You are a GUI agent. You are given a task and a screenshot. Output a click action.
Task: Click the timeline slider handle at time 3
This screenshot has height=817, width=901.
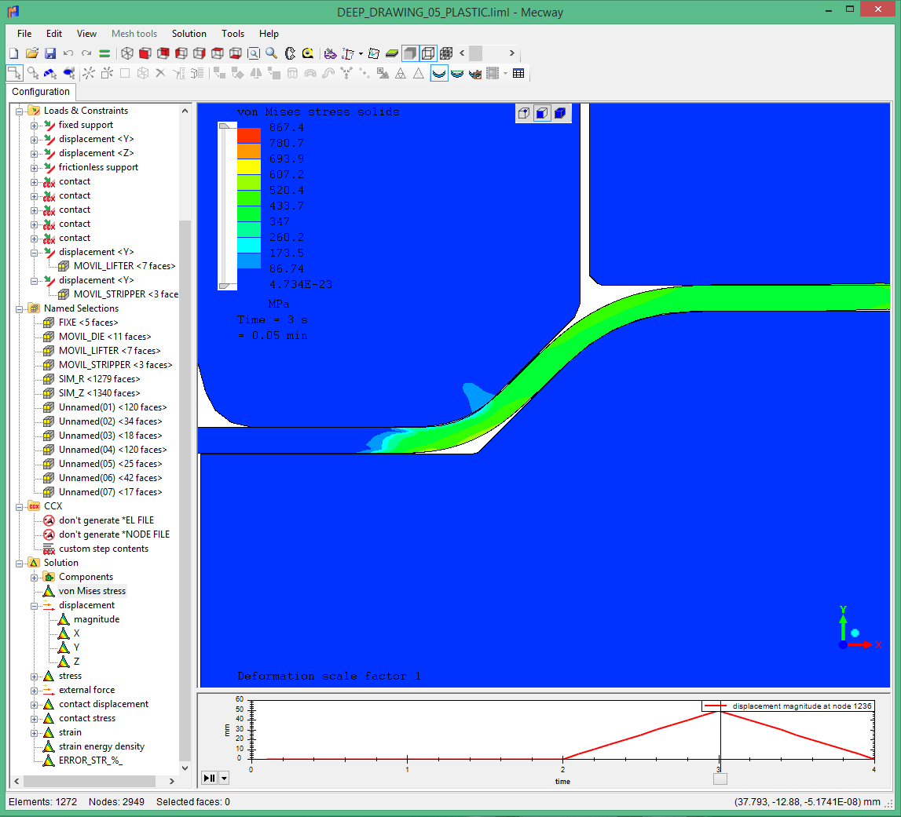[x=720, y=779]
